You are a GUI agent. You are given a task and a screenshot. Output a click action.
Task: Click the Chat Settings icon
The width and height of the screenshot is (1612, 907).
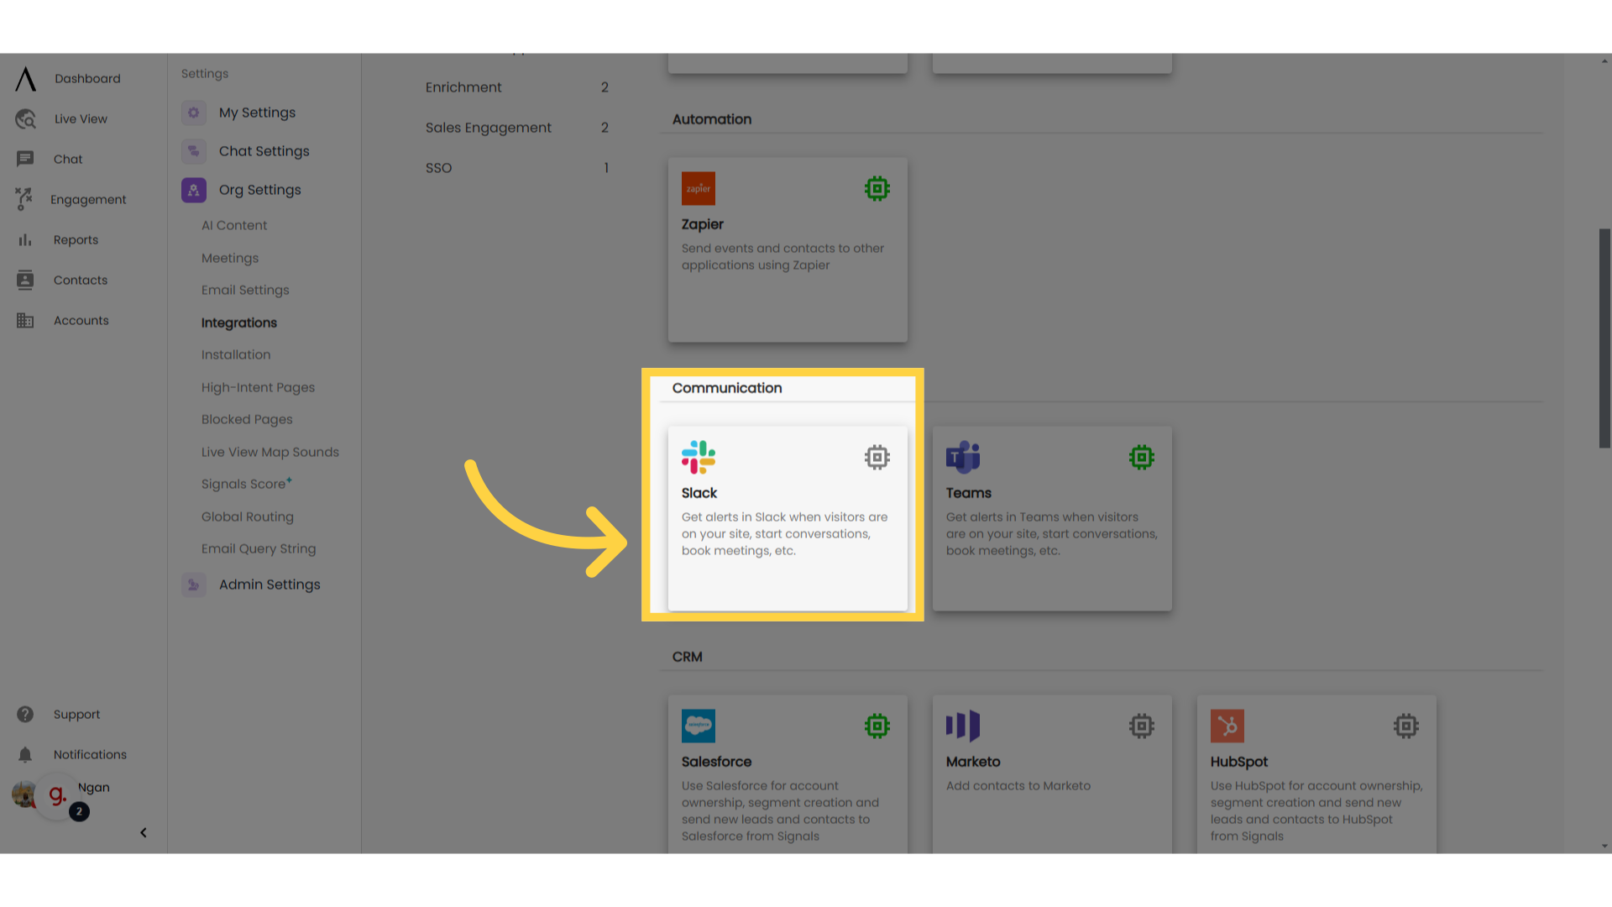[x=194, y=151]
